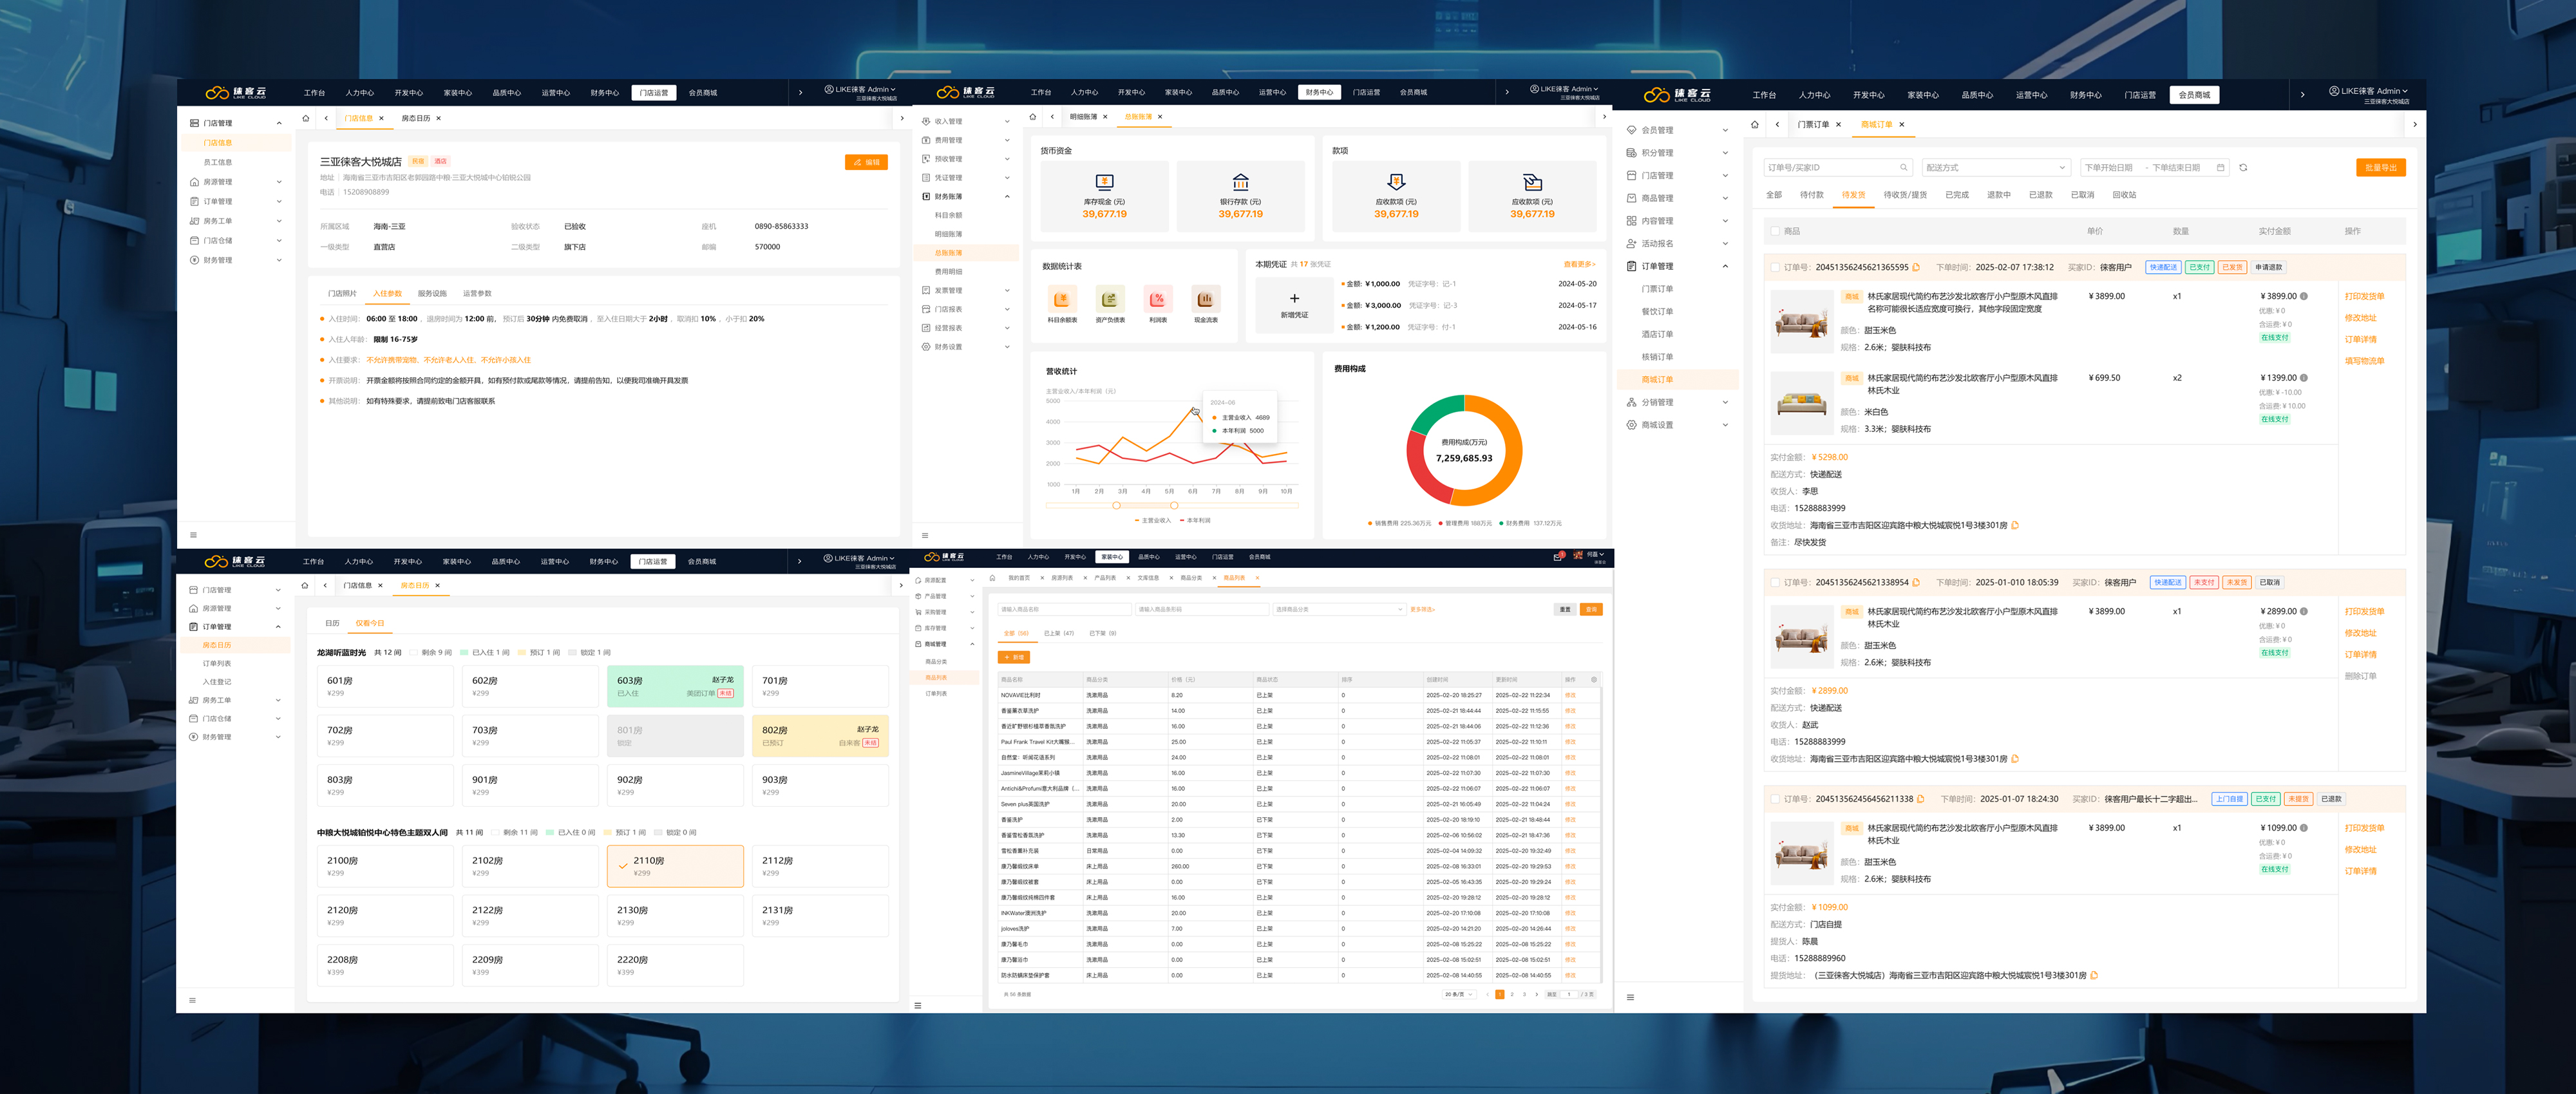Click the refresh icon beside order date range
This screenshot has width=2576, height=1094.
tap(2243, 168)
